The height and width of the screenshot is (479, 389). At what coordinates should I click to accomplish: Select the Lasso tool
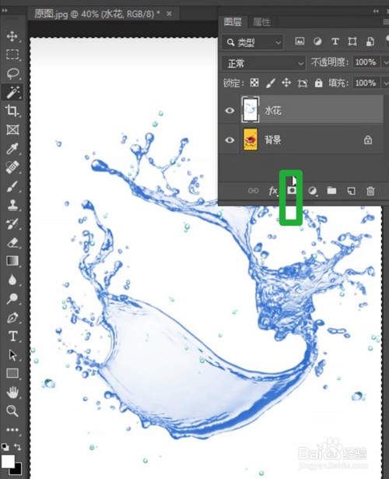click(x=12, y=73)
